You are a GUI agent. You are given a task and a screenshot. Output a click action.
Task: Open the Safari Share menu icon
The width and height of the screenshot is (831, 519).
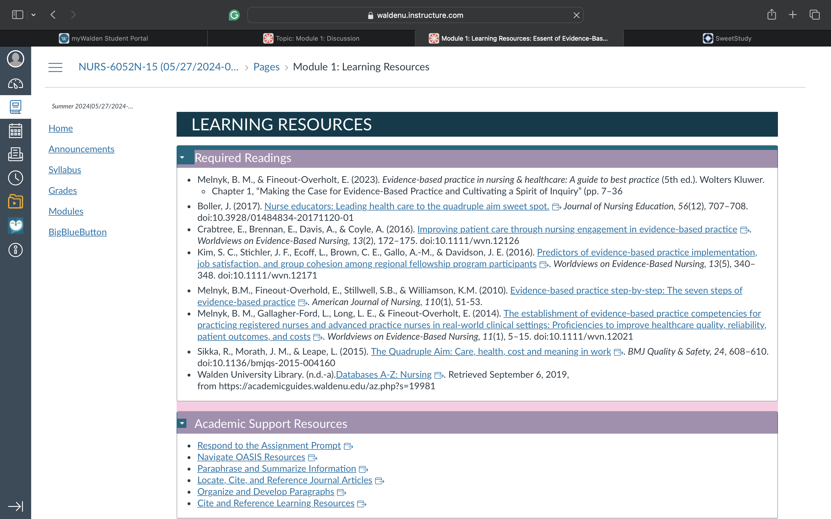click(772, 14)
